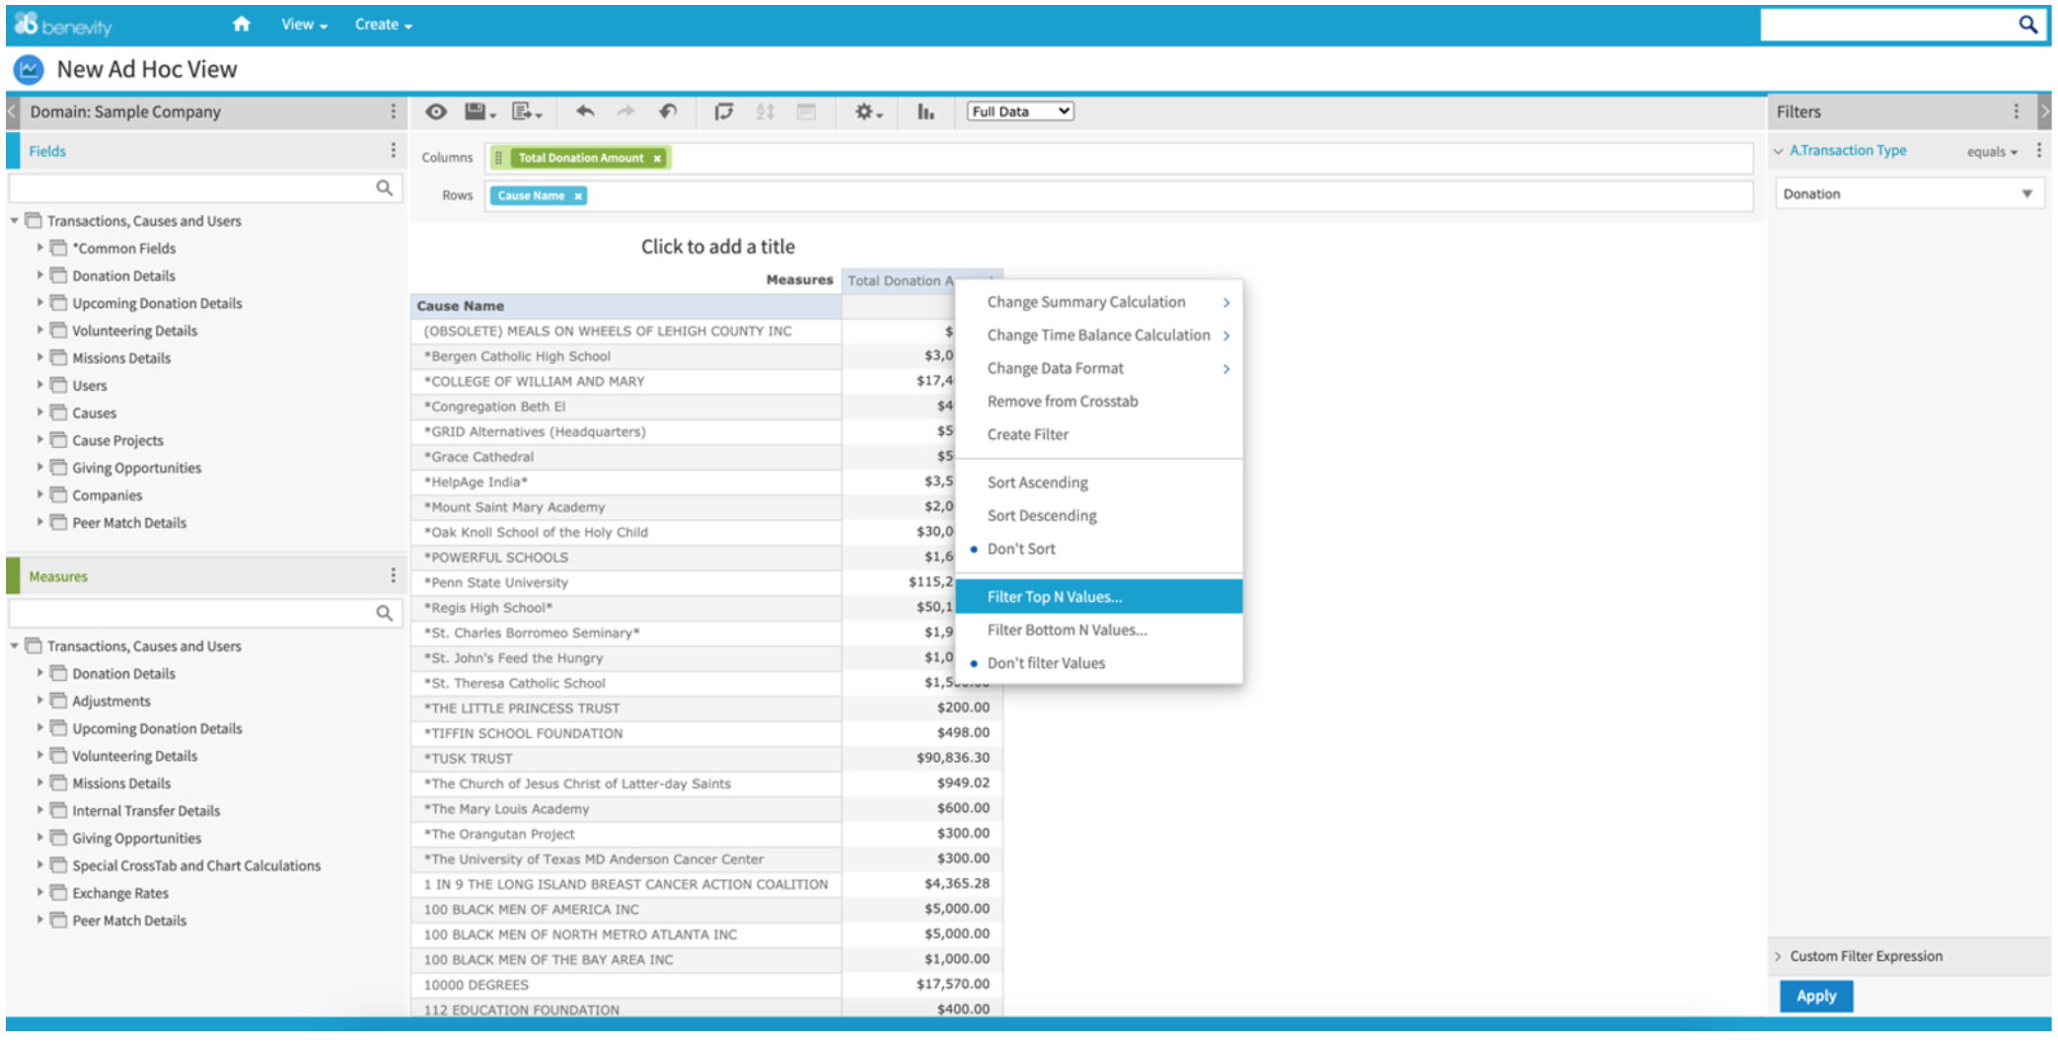Choose Create Filter in context menu

coord(1099,434)
